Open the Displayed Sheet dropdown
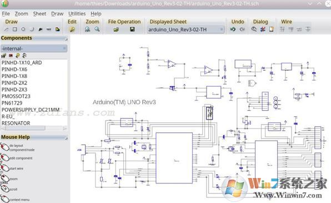Viewport: 331px width, 203px height. pyautogui.click(x=185, y=29)
